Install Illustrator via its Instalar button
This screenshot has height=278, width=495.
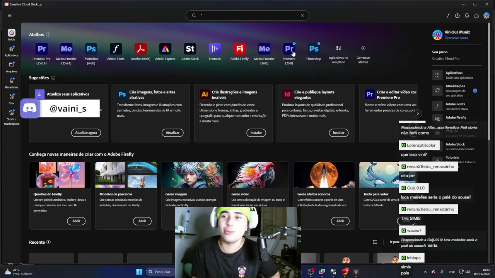tap(256, 132)
